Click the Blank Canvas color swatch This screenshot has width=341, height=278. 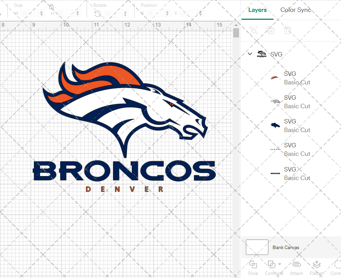tap(257, 247)
